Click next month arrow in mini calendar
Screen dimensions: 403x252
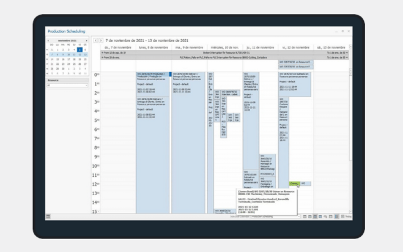coord(87,40)
